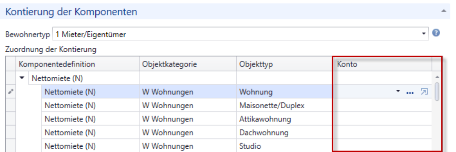Click Konto cell of Maisonette/Duplex row

383,106
